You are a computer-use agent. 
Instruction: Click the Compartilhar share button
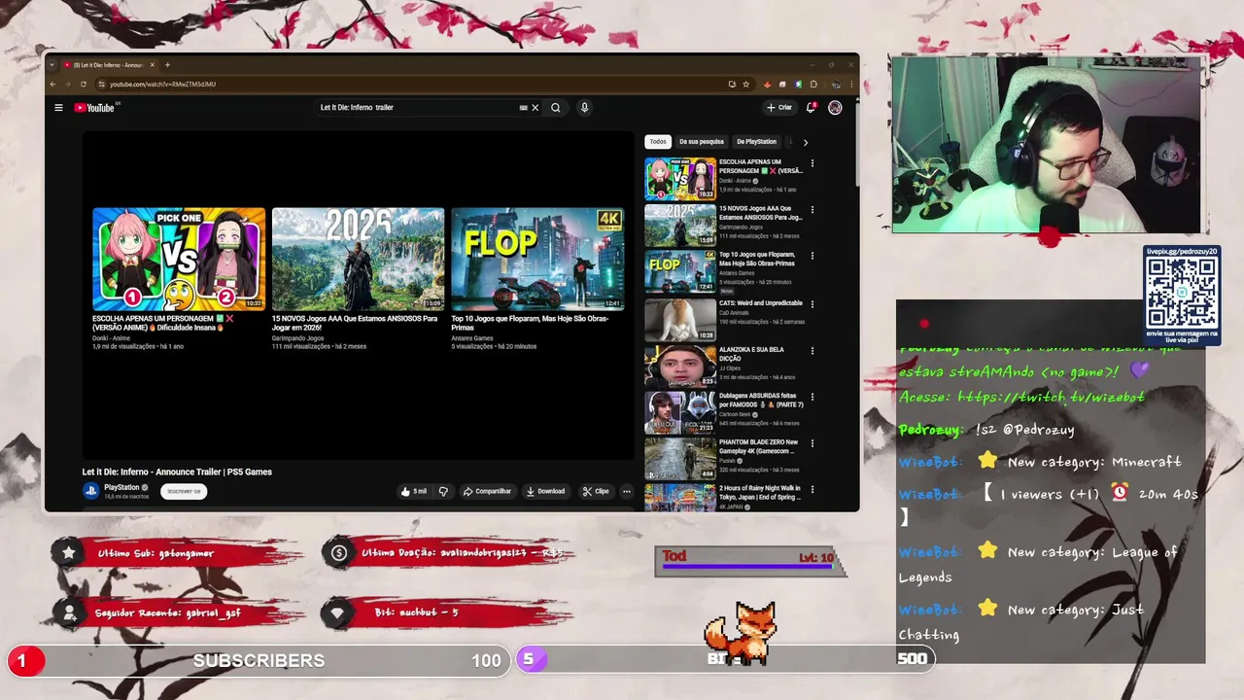coord(487,491)
